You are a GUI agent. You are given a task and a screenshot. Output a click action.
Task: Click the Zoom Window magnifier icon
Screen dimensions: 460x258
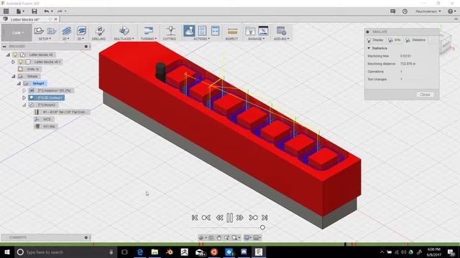point(234,237)
